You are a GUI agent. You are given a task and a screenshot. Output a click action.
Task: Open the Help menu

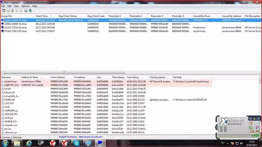(x=35, y=6)
